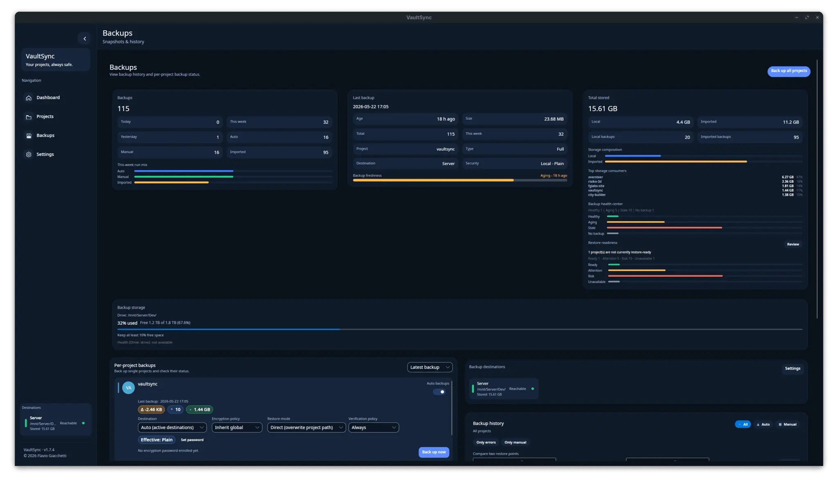Open Settings in the navigation

point(56,155)
